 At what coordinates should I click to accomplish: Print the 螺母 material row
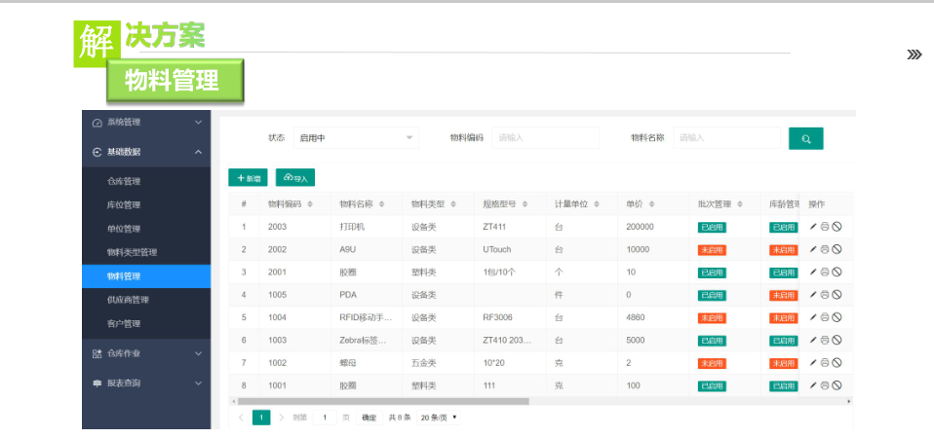[x=825, y=362]
